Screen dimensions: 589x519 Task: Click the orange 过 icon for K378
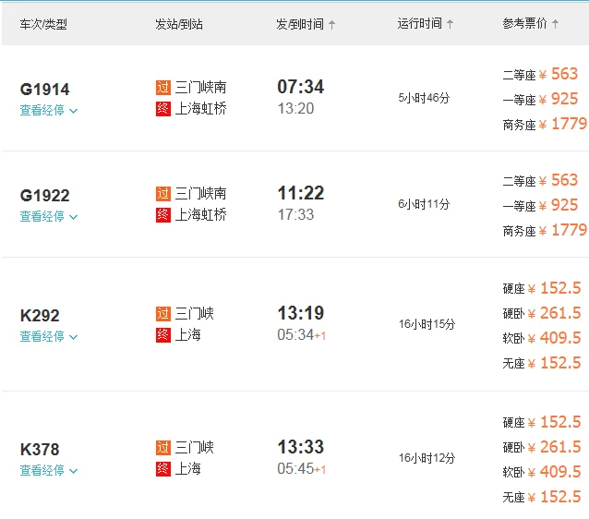point(163,448)
